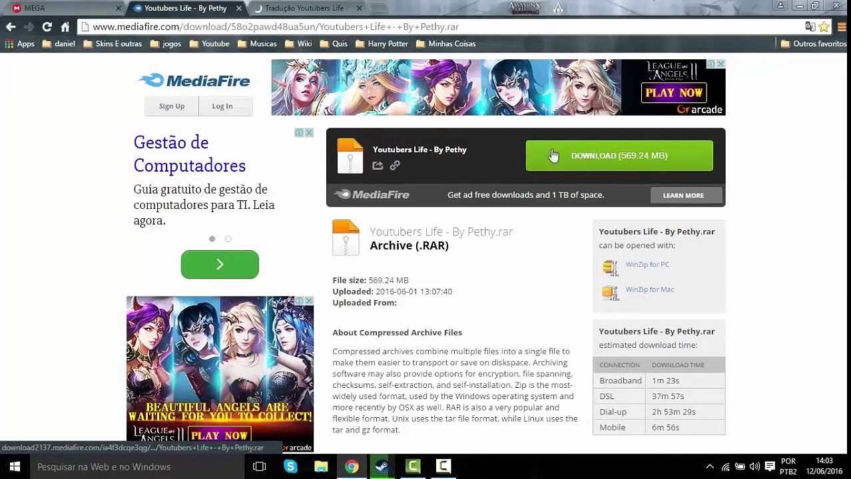The image size is (851, 479).
Task: Select the second ad carousel dot
Action: click(x=228, y=239)
